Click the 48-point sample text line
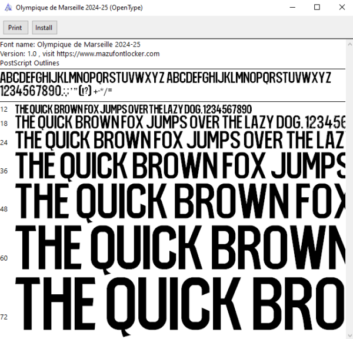 pos(181,202)
